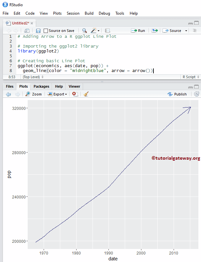Open the Code menu
This screenshot has width=201, height=262.
pyautogui.click(x=30, y=13)
